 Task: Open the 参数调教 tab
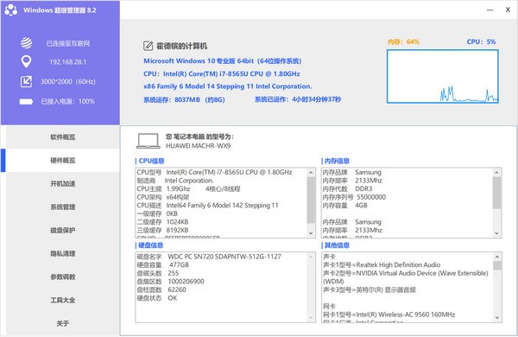(63, 277)
